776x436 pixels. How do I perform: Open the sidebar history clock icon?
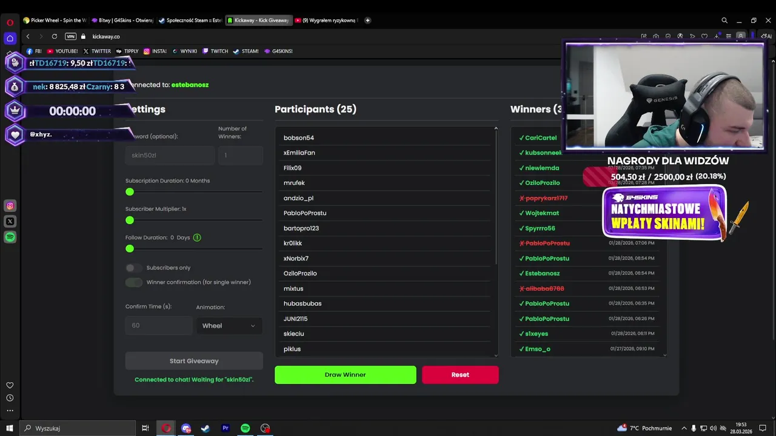point(10,398)
